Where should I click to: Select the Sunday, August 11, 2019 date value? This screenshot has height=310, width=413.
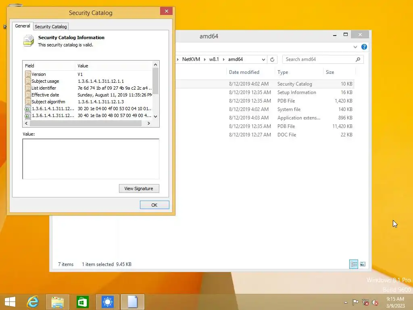click(115, 94)
